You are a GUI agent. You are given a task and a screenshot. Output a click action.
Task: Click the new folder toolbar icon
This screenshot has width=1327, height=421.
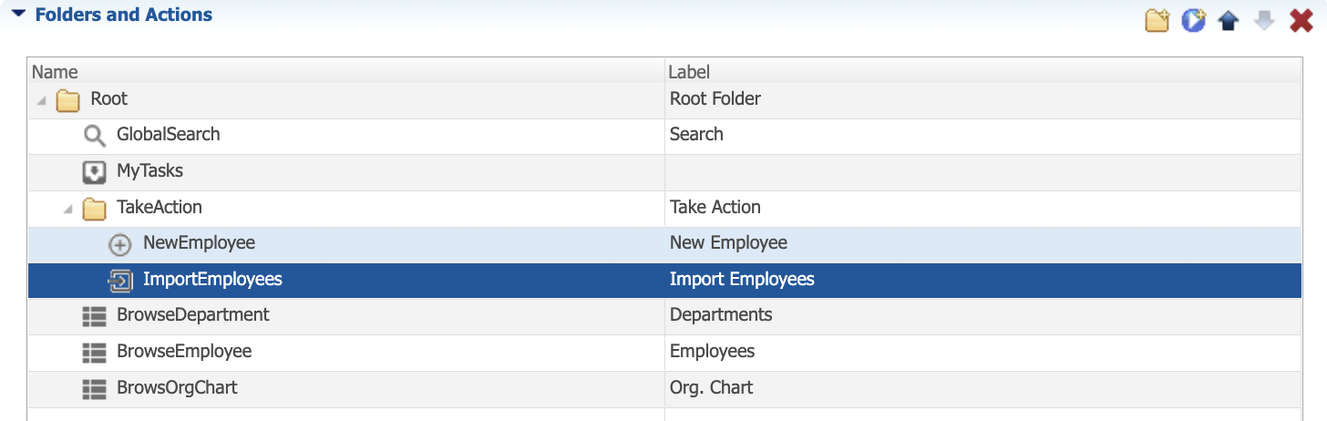[x=1157, y=20]
